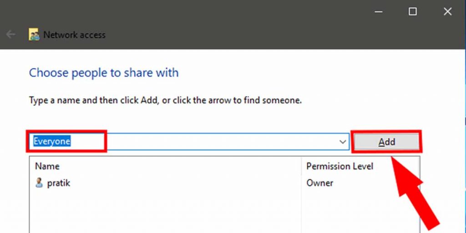Sort by the Name column header
Screen dimensions: 466x233
point(47,166)
